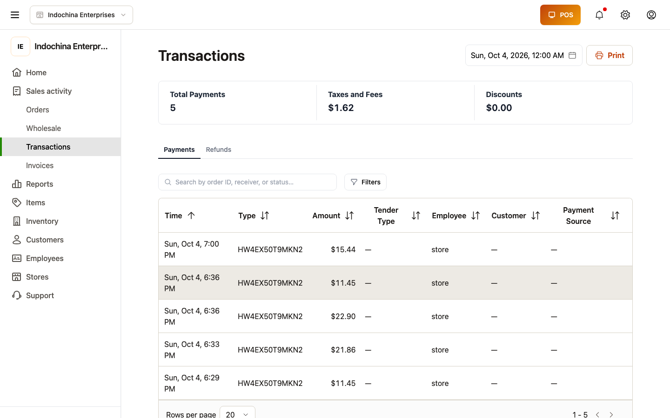Viewport: 670px width, 418px height.
Task: Sort by Employee column icon
Action: [476, 216]
